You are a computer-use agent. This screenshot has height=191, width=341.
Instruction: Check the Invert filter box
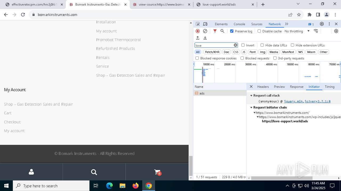click(x=243, y=45)
